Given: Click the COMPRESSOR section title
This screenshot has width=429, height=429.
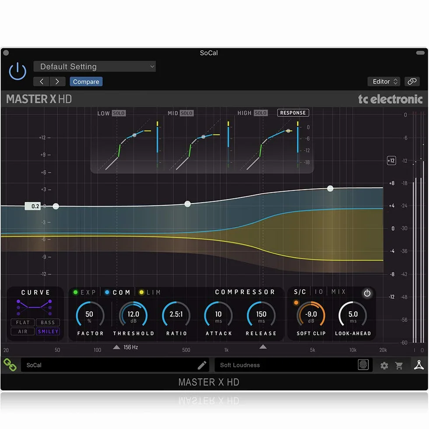Looking at the screenshot, I should click(245, 292).
